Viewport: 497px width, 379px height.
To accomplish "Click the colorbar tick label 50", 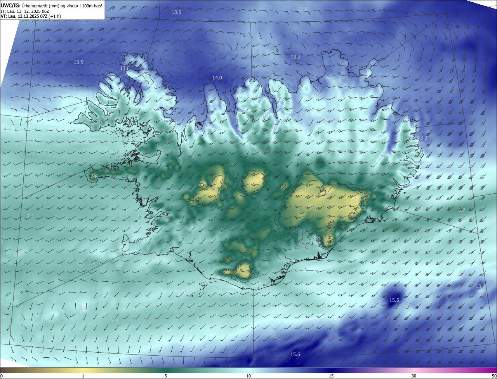I will tap(494, 376).
